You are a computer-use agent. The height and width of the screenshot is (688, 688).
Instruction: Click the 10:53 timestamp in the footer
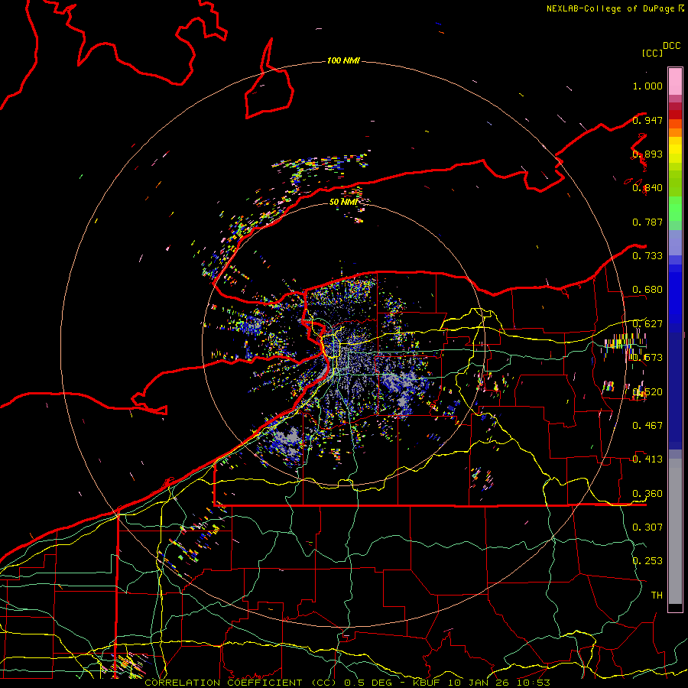click(x=533, y=683)
